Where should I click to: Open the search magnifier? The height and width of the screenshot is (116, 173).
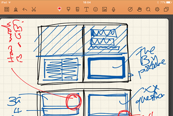[148, 10]
